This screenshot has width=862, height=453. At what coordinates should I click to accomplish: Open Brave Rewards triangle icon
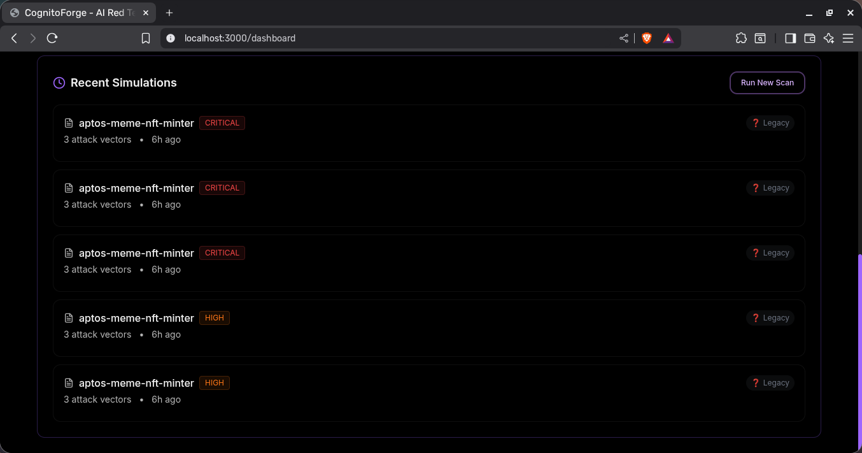[668, 38]
